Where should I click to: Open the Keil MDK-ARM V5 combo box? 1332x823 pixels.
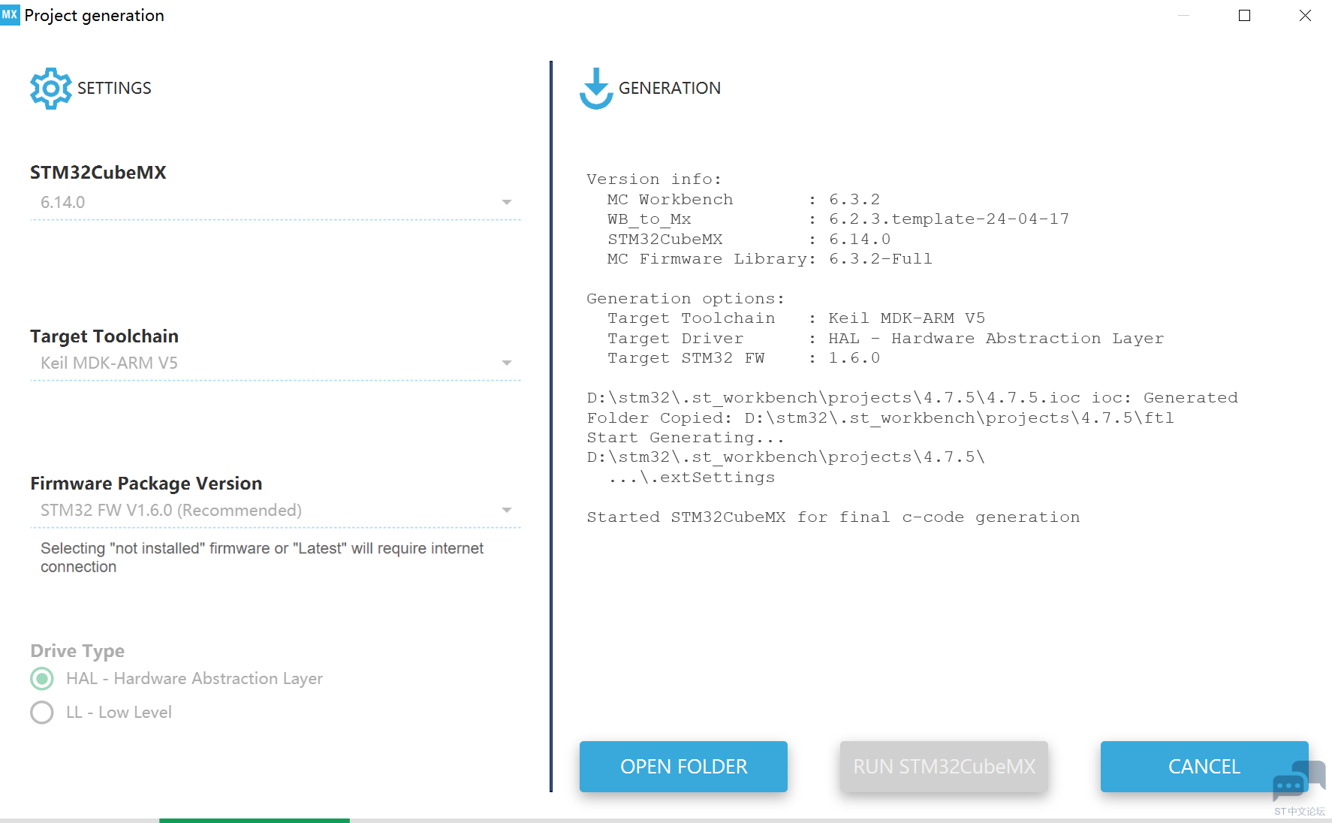tap(276, 363)
